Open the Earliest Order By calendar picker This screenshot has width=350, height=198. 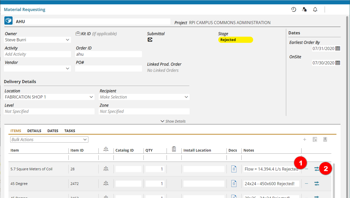click(338, 49)
